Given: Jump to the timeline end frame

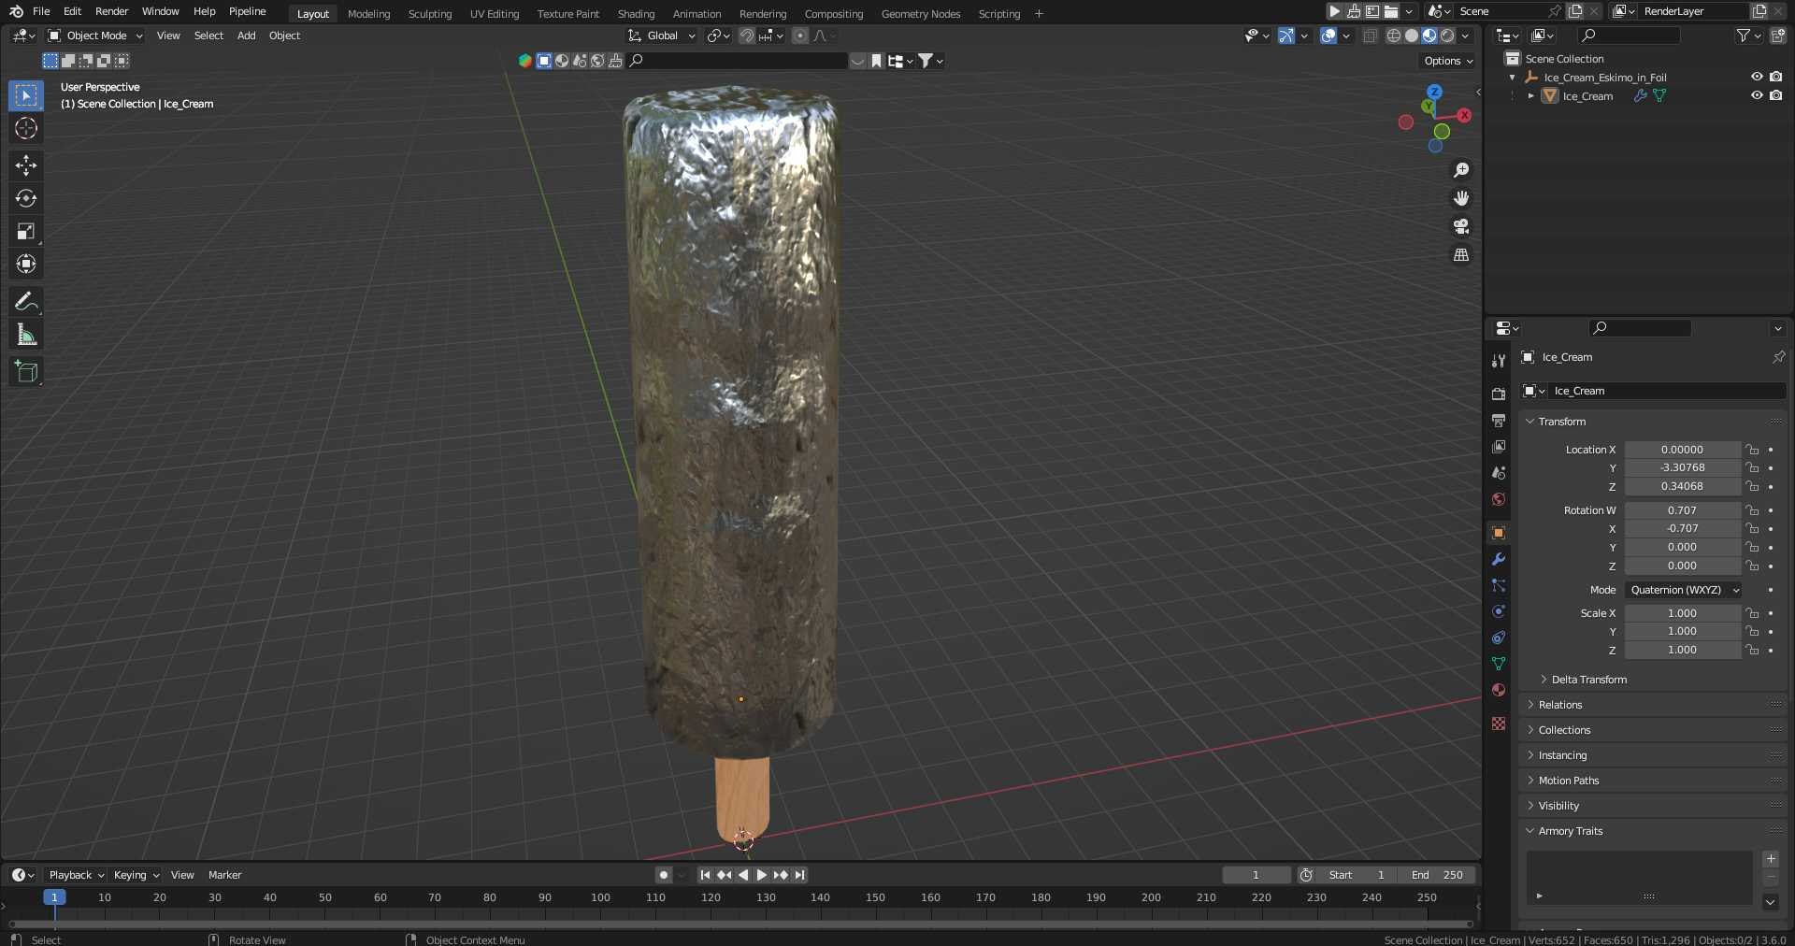Looking at the screenshot, I should (x=799, y=875).
